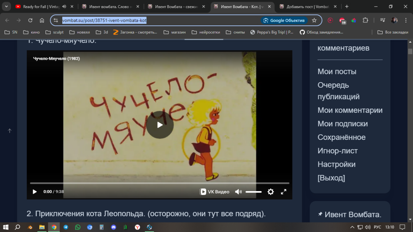Play the video with the center play button
This screenshot has width=413, height=232.
tap(160, 125)
